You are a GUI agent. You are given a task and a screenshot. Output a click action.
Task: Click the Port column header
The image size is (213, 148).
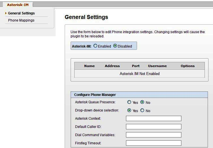pyautogui.click(x=136, y=66)
